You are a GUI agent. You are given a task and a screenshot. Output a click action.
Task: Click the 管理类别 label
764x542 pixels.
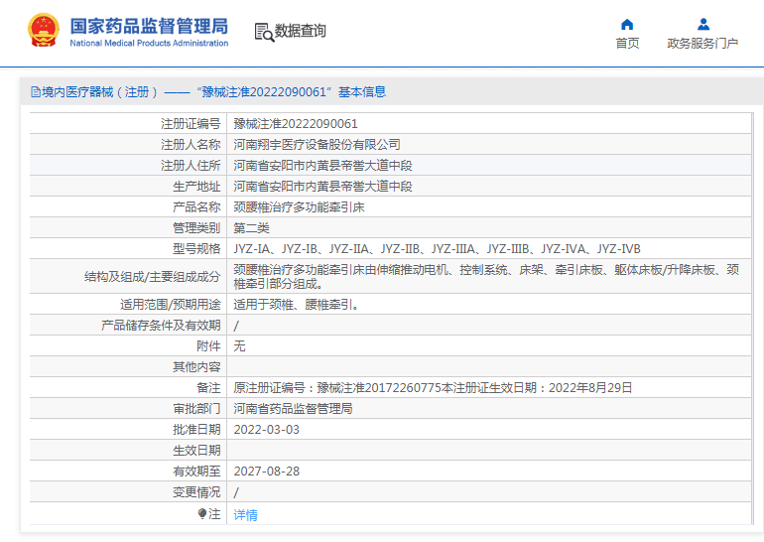coord(196,228)
